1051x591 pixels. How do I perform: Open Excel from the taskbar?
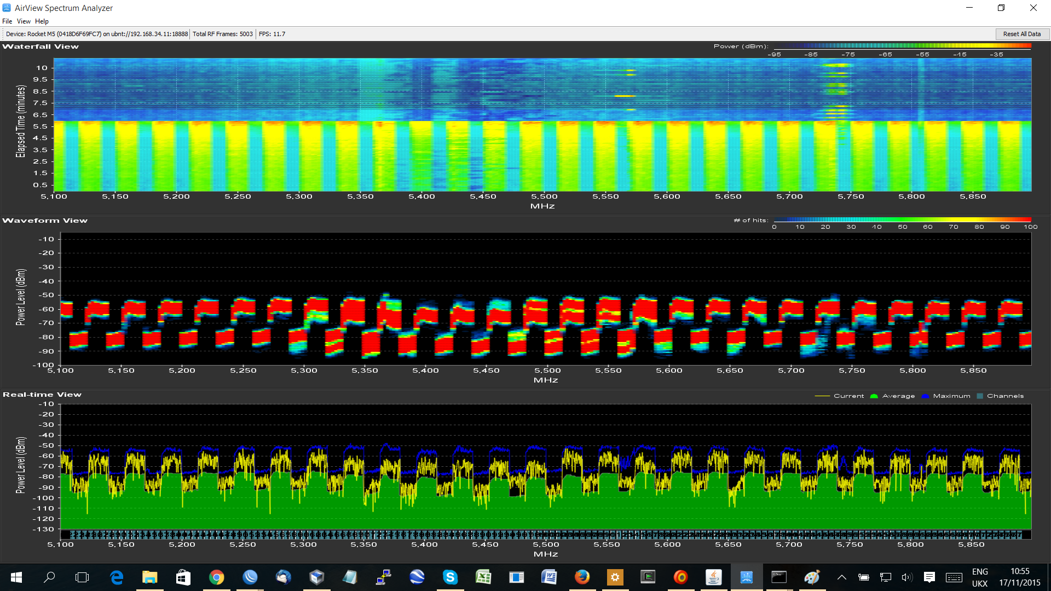(x=483, y=577)
